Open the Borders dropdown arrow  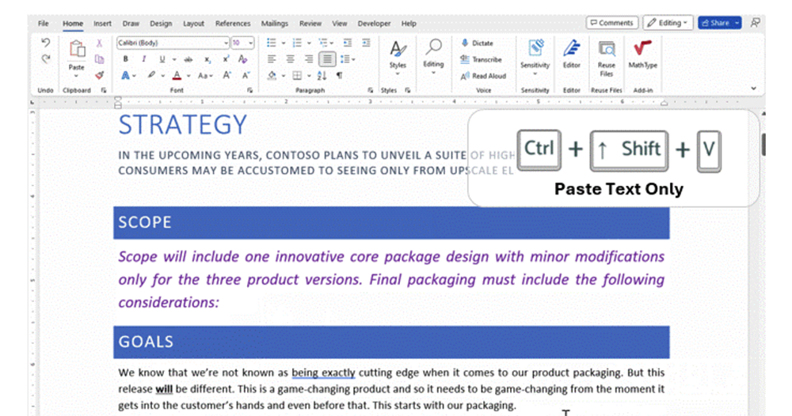coord(309,76)
